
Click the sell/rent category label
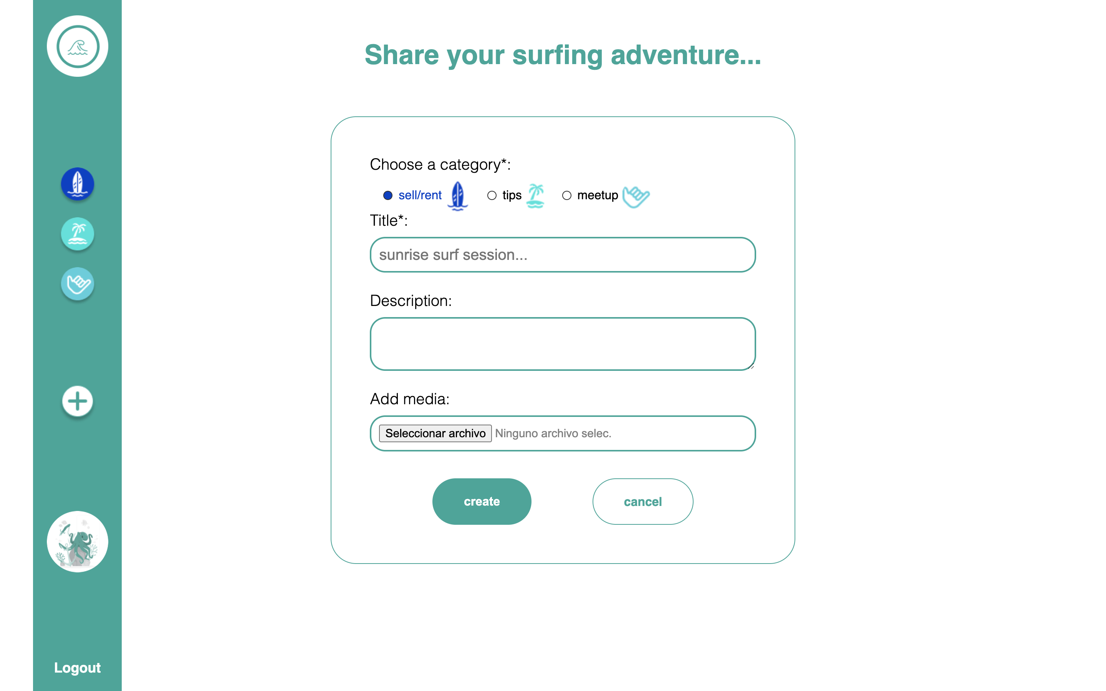[420, 195]
